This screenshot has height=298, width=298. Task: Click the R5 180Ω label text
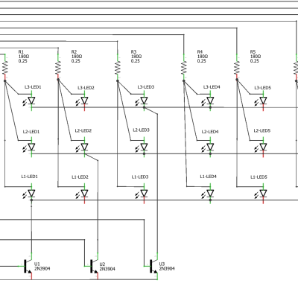pos(256,57)
